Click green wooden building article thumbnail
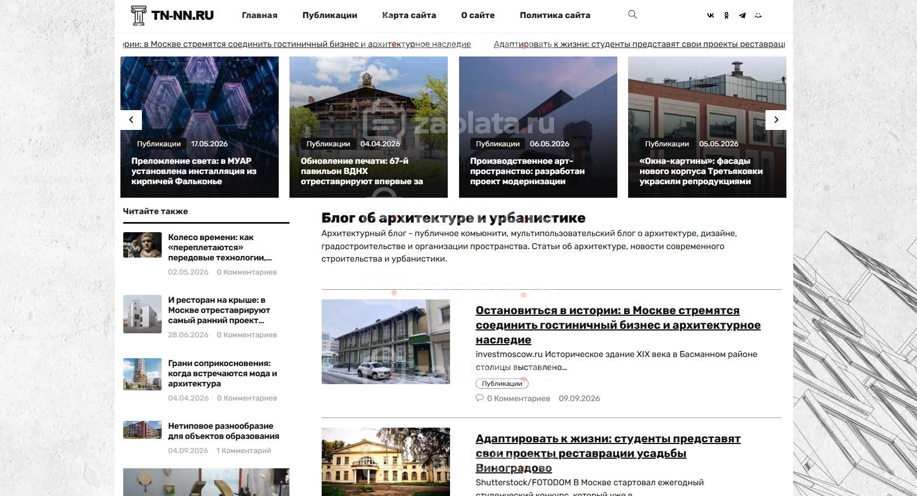This screenshot has width=917, height=496. click(x=386, y=342)
